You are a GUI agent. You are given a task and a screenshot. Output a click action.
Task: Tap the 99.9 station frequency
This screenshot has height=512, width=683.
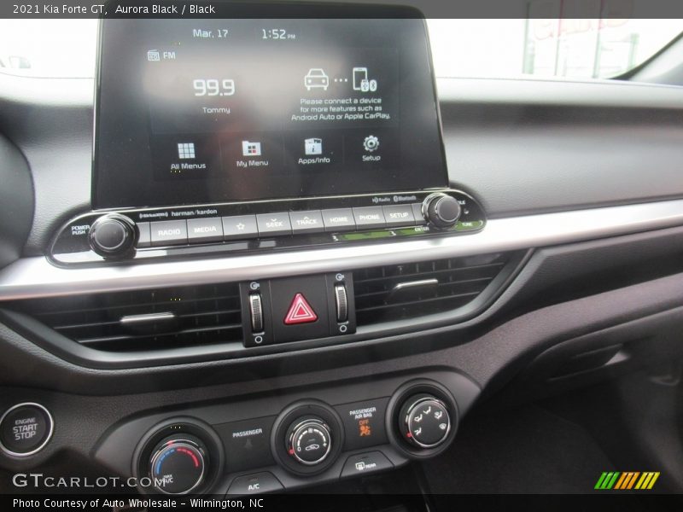[x=214, y=88]
